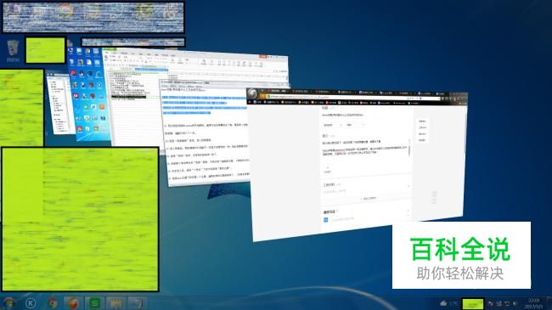Screen dimensions: 552x310
Task: Open the Windows Start orb
Action: pyautogui.click(x=9, y=303)
